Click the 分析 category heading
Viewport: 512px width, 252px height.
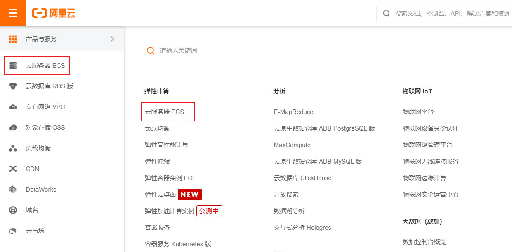pos(279,91)
